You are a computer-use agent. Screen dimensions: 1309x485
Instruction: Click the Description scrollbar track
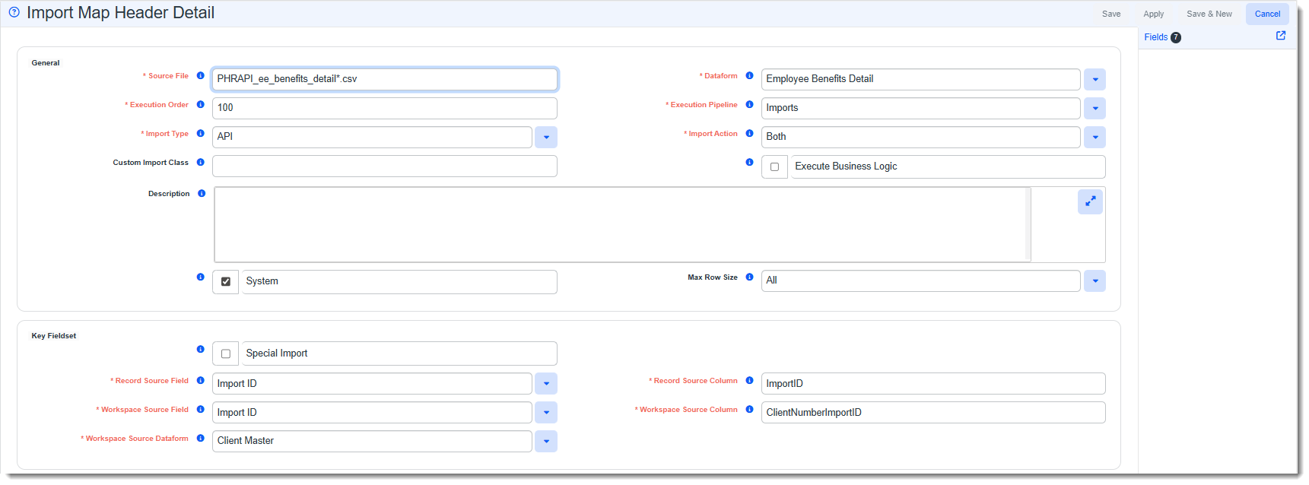tap(1028, 225)
